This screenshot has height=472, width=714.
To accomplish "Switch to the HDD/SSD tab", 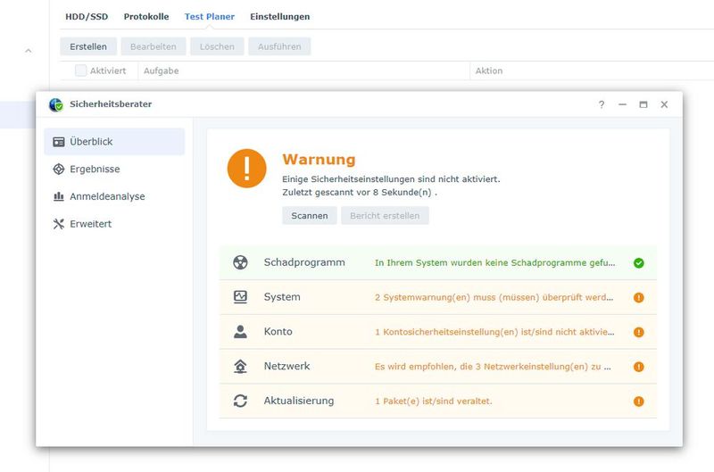I will 87,17.
